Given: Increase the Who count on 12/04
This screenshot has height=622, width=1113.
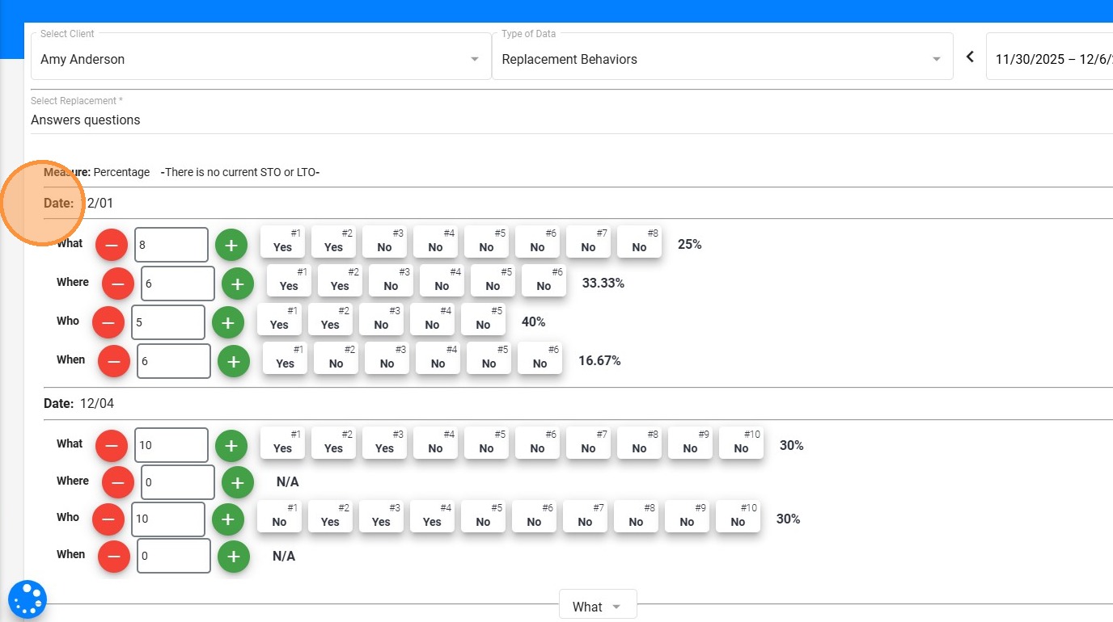Looking at the screenshot, I should [228, 519].
